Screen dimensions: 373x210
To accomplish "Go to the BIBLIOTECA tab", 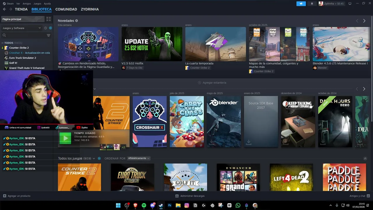I will pos(41,9).
